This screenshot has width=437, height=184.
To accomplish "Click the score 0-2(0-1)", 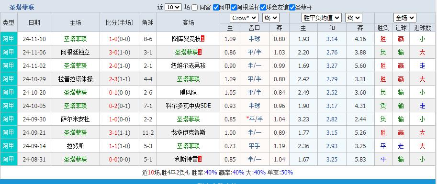I will (120, 106).
